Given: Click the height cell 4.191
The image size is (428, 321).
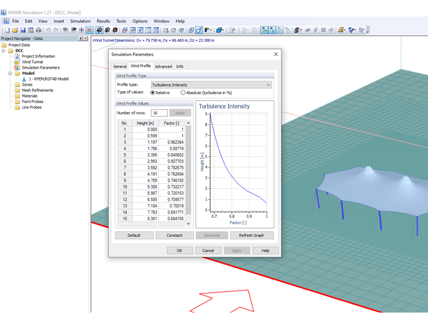Looking at the screenshot, I should pos(145,174).
